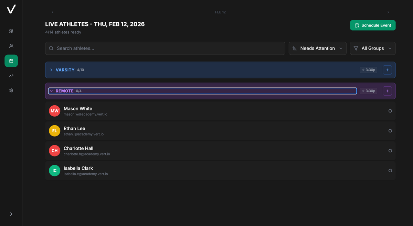The image size is (413, 226).
Task: Click plus icon on Varsity group
Action: (x=387, y=70)
